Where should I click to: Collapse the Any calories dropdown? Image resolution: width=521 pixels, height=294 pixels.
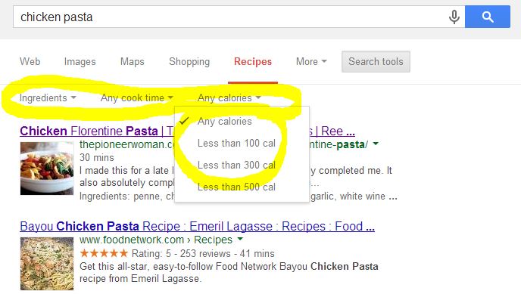click(x=229, y=97)
